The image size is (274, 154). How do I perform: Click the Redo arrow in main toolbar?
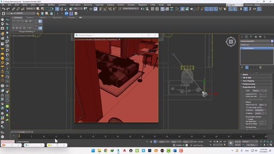coord(8,9)
